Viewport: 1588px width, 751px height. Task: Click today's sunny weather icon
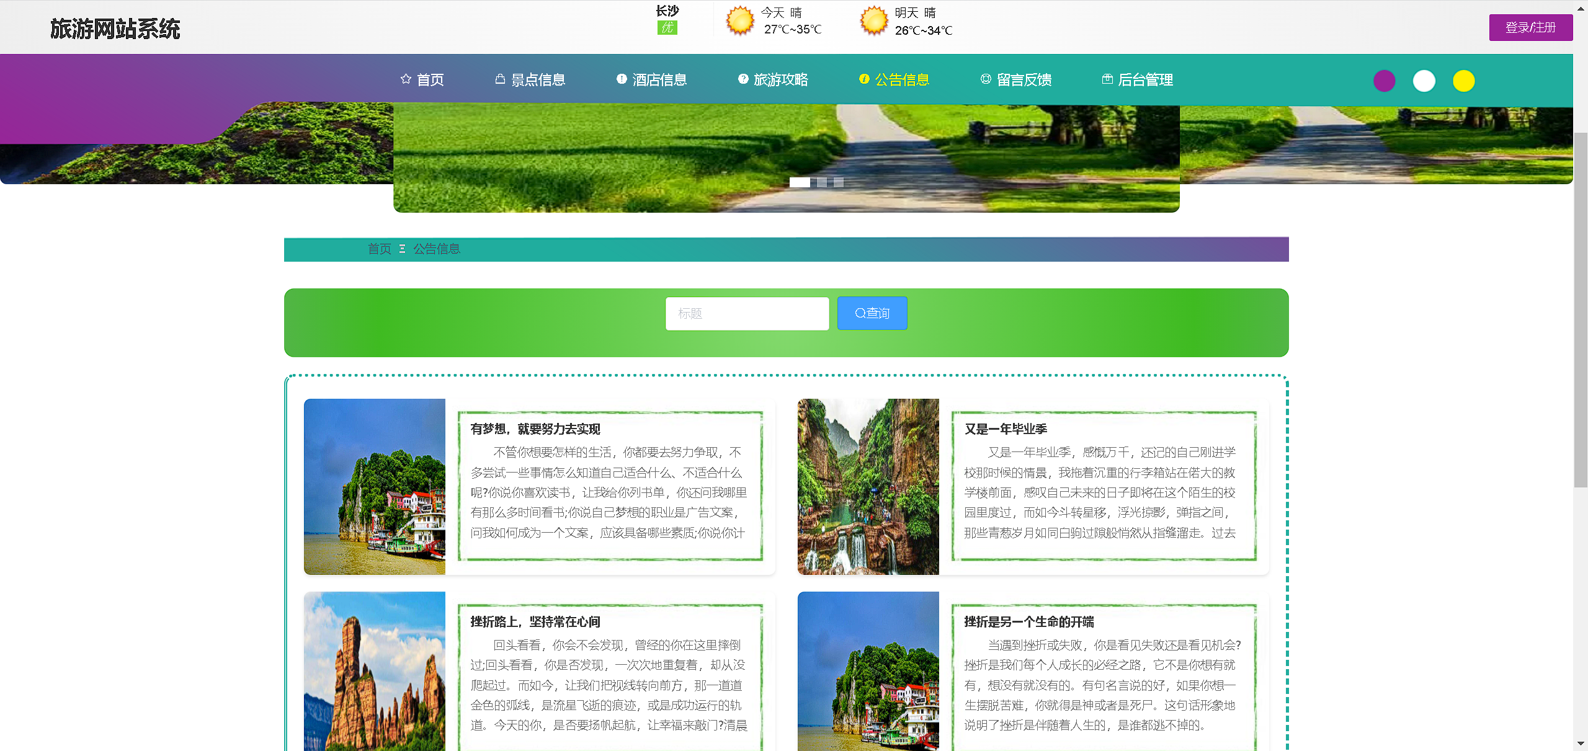tap(740, 21)
